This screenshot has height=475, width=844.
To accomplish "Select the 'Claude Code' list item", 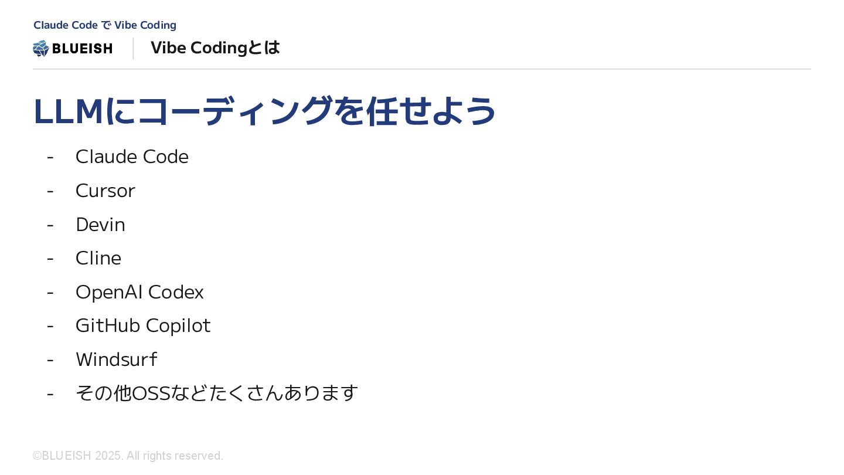I will 132,157.
